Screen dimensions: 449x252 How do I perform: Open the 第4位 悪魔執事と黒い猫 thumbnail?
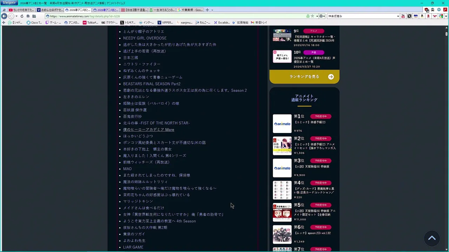coord(282,190)
